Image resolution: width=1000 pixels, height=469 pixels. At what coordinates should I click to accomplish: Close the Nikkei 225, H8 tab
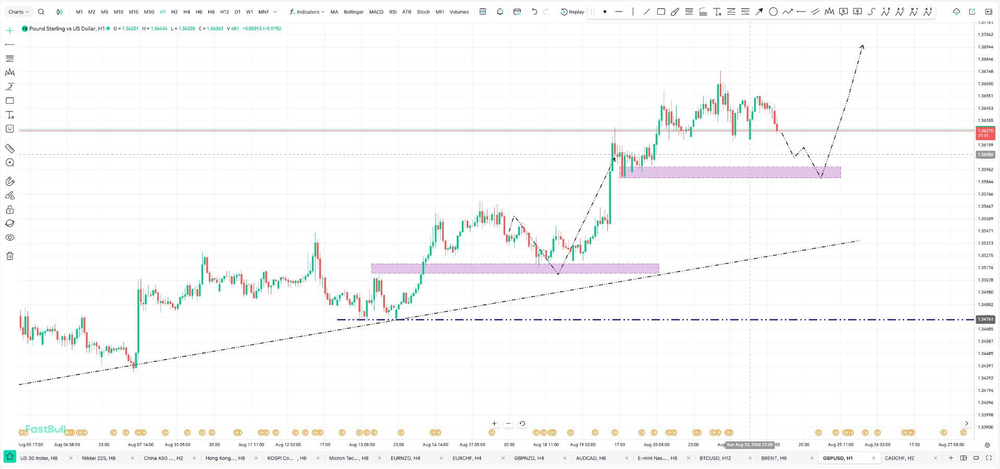tap(132, 458)
